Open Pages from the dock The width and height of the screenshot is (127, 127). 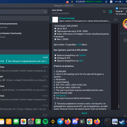click(9, 121)
